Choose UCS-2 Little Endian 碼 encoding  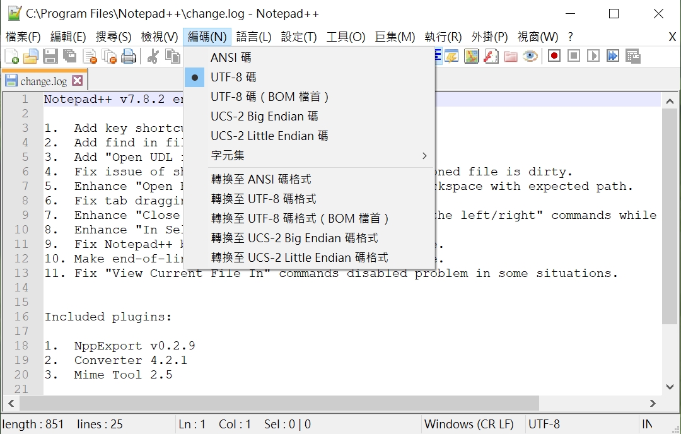309,136
